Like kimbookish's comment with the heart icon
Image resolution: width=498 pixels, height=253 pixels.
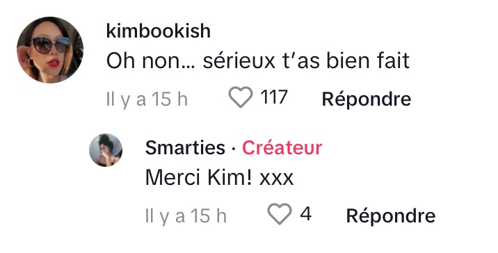[x=241, y=97]
